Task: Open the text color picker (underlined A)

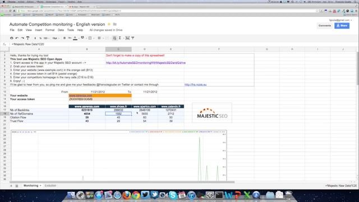Action: (x=75, y=38)
